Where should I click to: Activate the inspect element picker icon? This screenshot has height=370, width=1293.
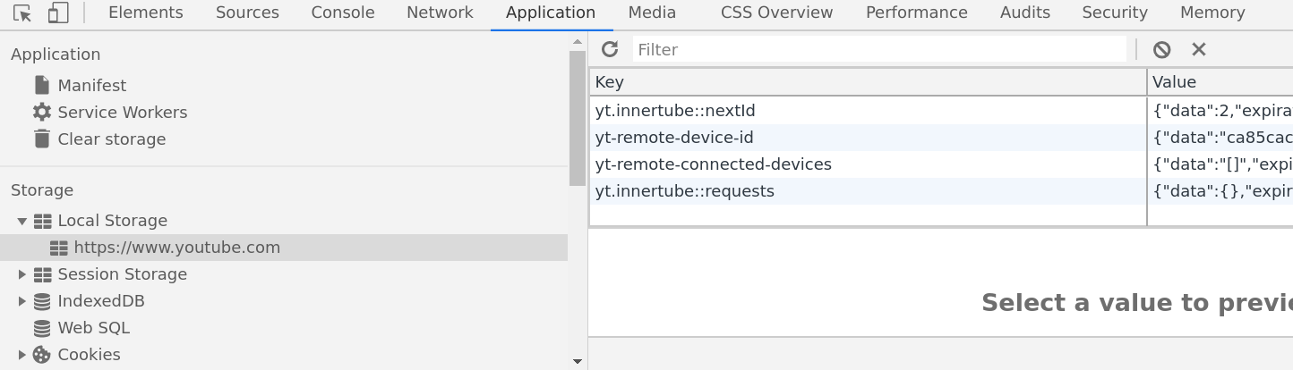[22, 13]
